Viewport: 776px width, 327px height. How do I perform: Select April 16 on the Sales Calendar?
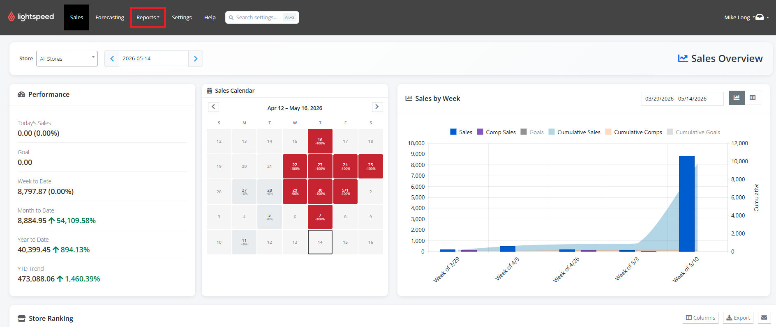click(x=320, y=141)
